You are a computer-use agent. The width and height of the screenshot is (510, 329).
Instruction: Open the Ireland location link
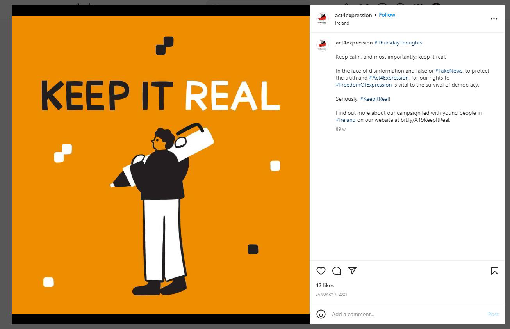[342, 23]
